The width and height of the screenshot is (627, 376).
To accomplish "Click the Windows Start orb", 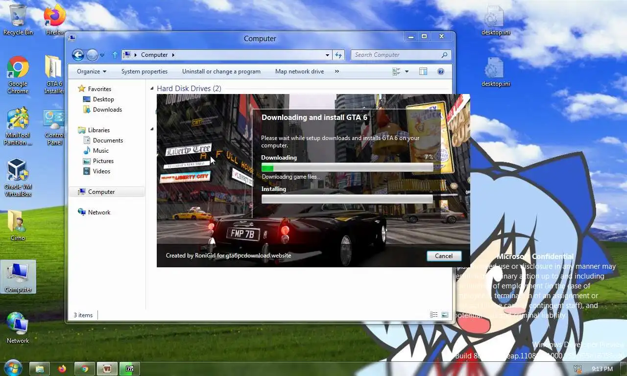I will (12, 368).
